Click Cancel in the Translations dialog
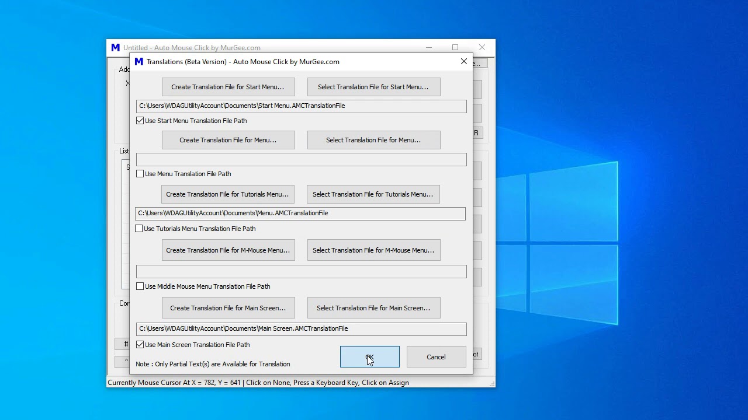The image size is (748, 420). tap(436, 357)
